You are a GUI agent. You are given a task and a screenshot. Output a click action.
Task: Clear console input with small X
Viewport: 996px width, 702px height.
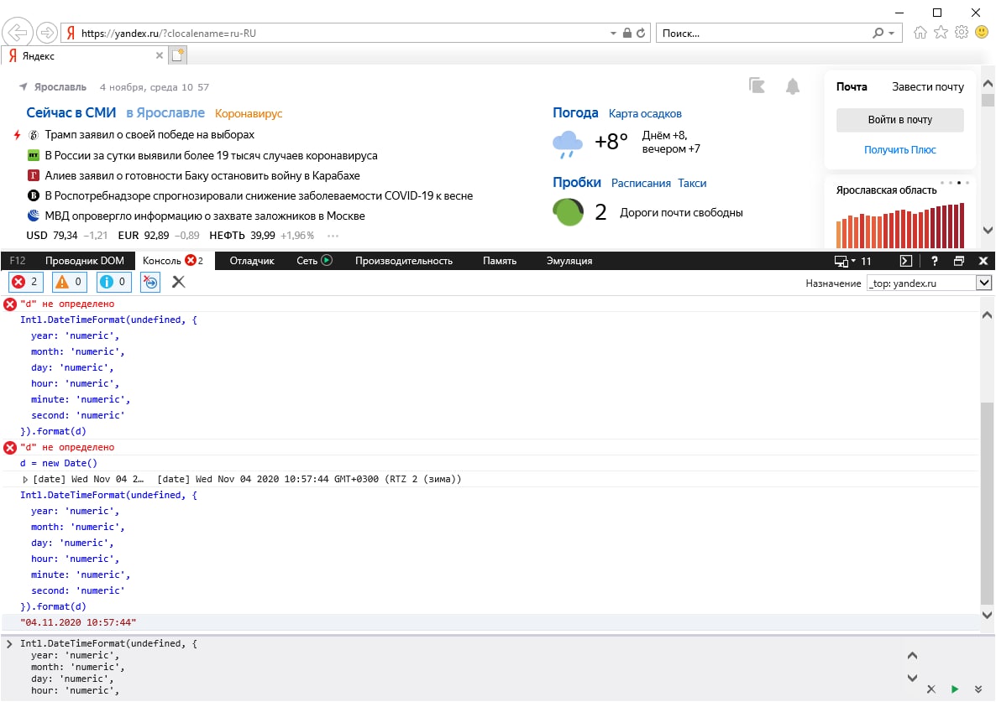931,689
